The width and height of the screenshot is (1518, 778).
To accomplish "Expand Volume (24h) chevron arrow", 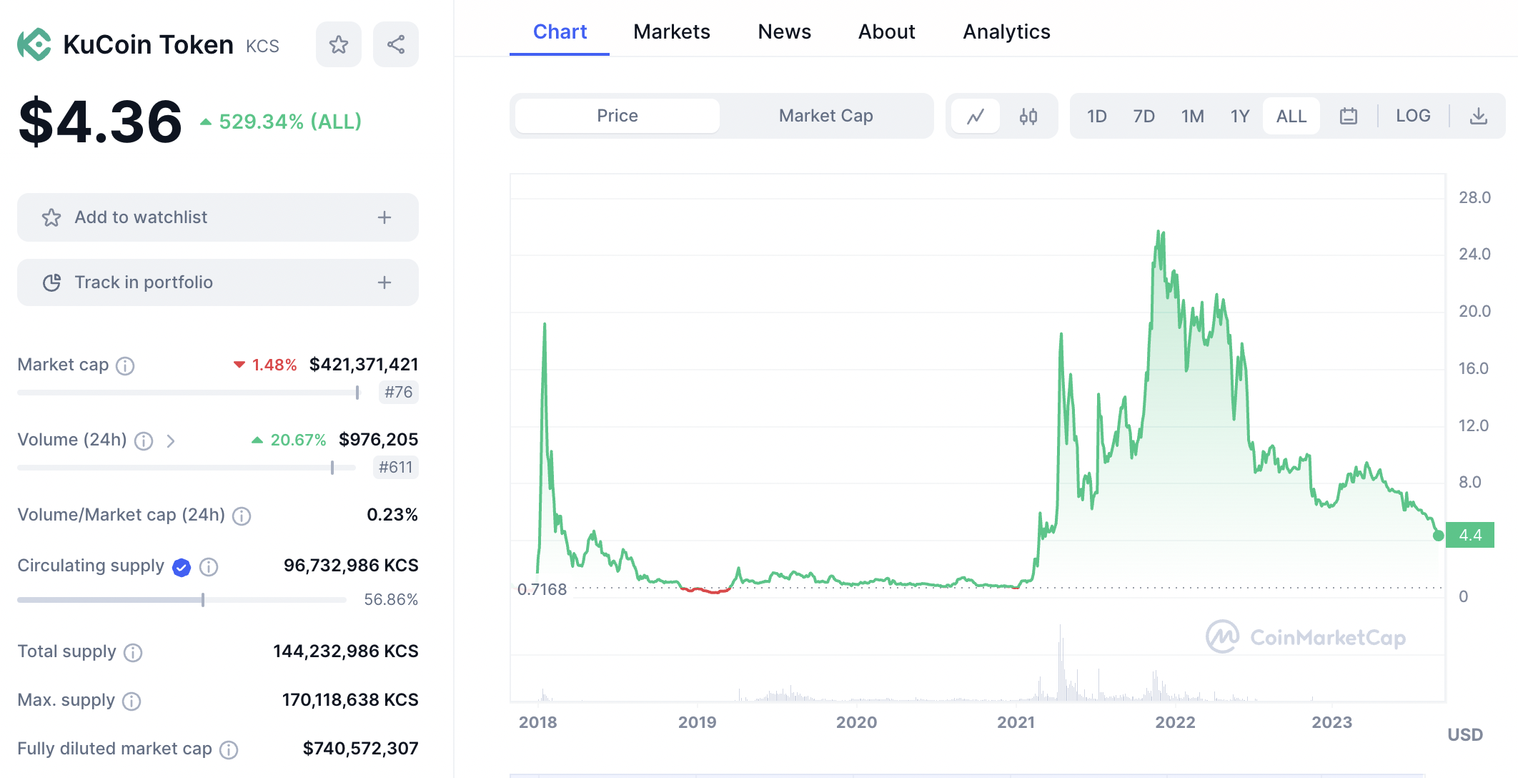I will point(171,440).
